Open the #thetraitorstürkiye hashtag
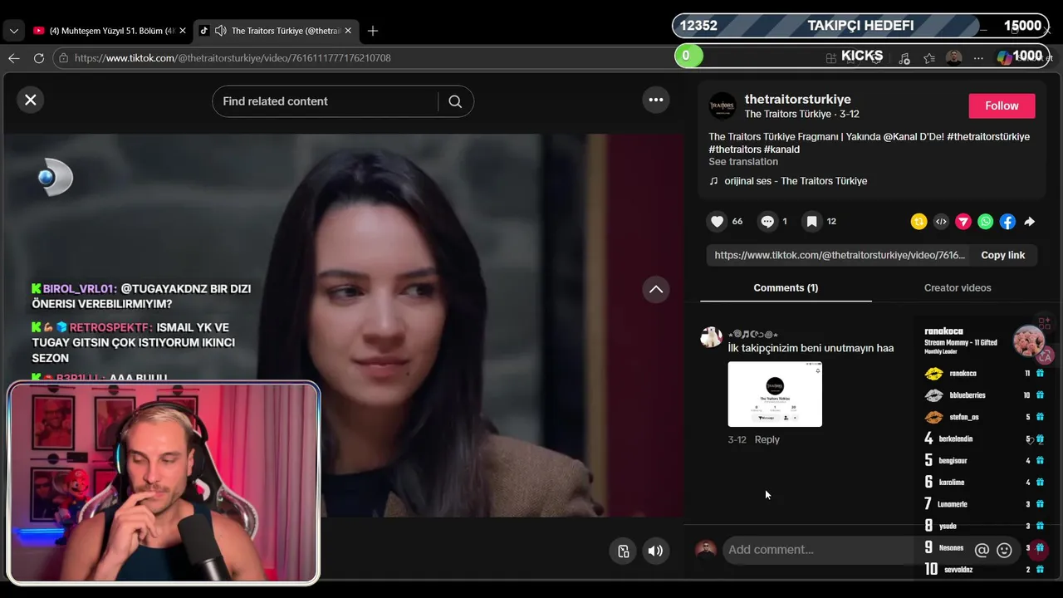 pos(988,136)
